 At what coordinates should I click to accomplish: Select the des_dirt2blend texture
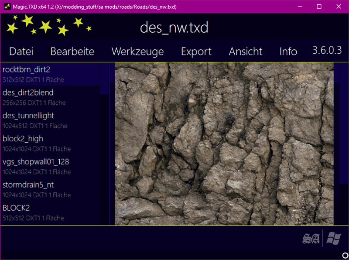[50, 97]
